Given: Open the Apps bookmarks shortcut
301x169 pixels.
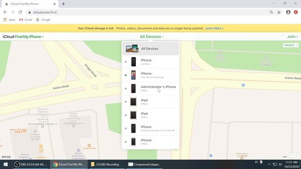Looking at the screenshot, I should (x=9, y=20).
